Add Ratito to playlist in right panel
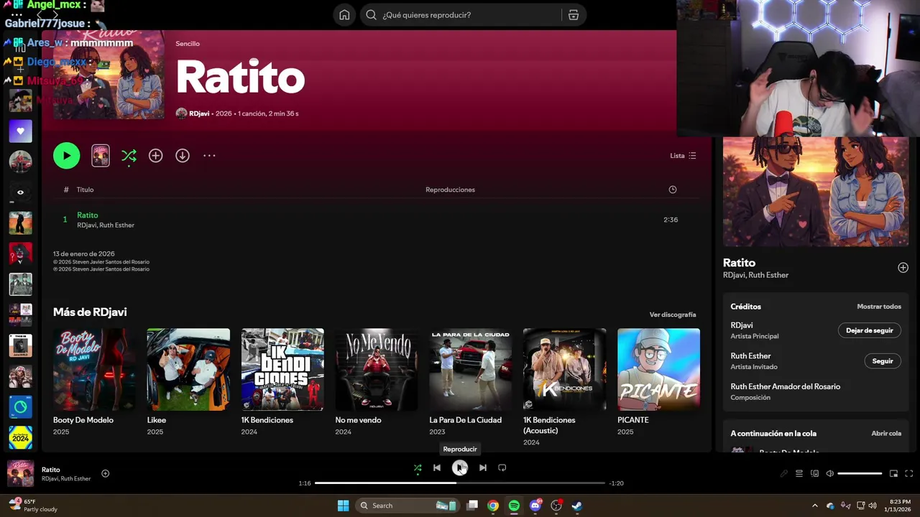Screen dimensions: 920x517 click(x=903, y=268)
